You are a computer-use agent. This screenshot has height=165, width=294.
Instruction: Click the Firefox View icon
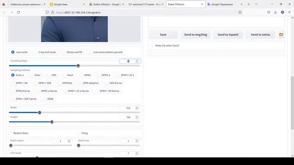pos(4,4)
